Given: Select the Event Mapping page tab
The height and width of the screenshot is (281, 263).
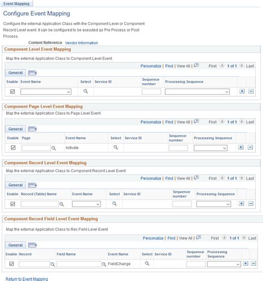Looking at the screenshot, I should pos(16,4).
